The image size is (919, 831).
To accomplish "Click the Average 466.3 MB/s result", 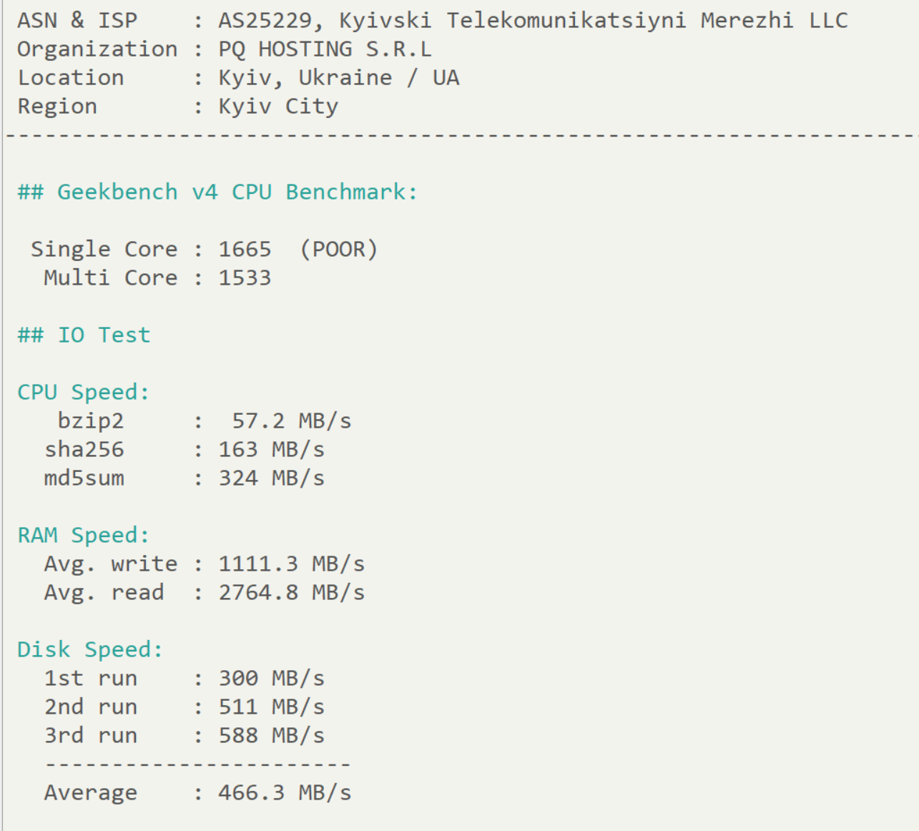I will point(285,792).
